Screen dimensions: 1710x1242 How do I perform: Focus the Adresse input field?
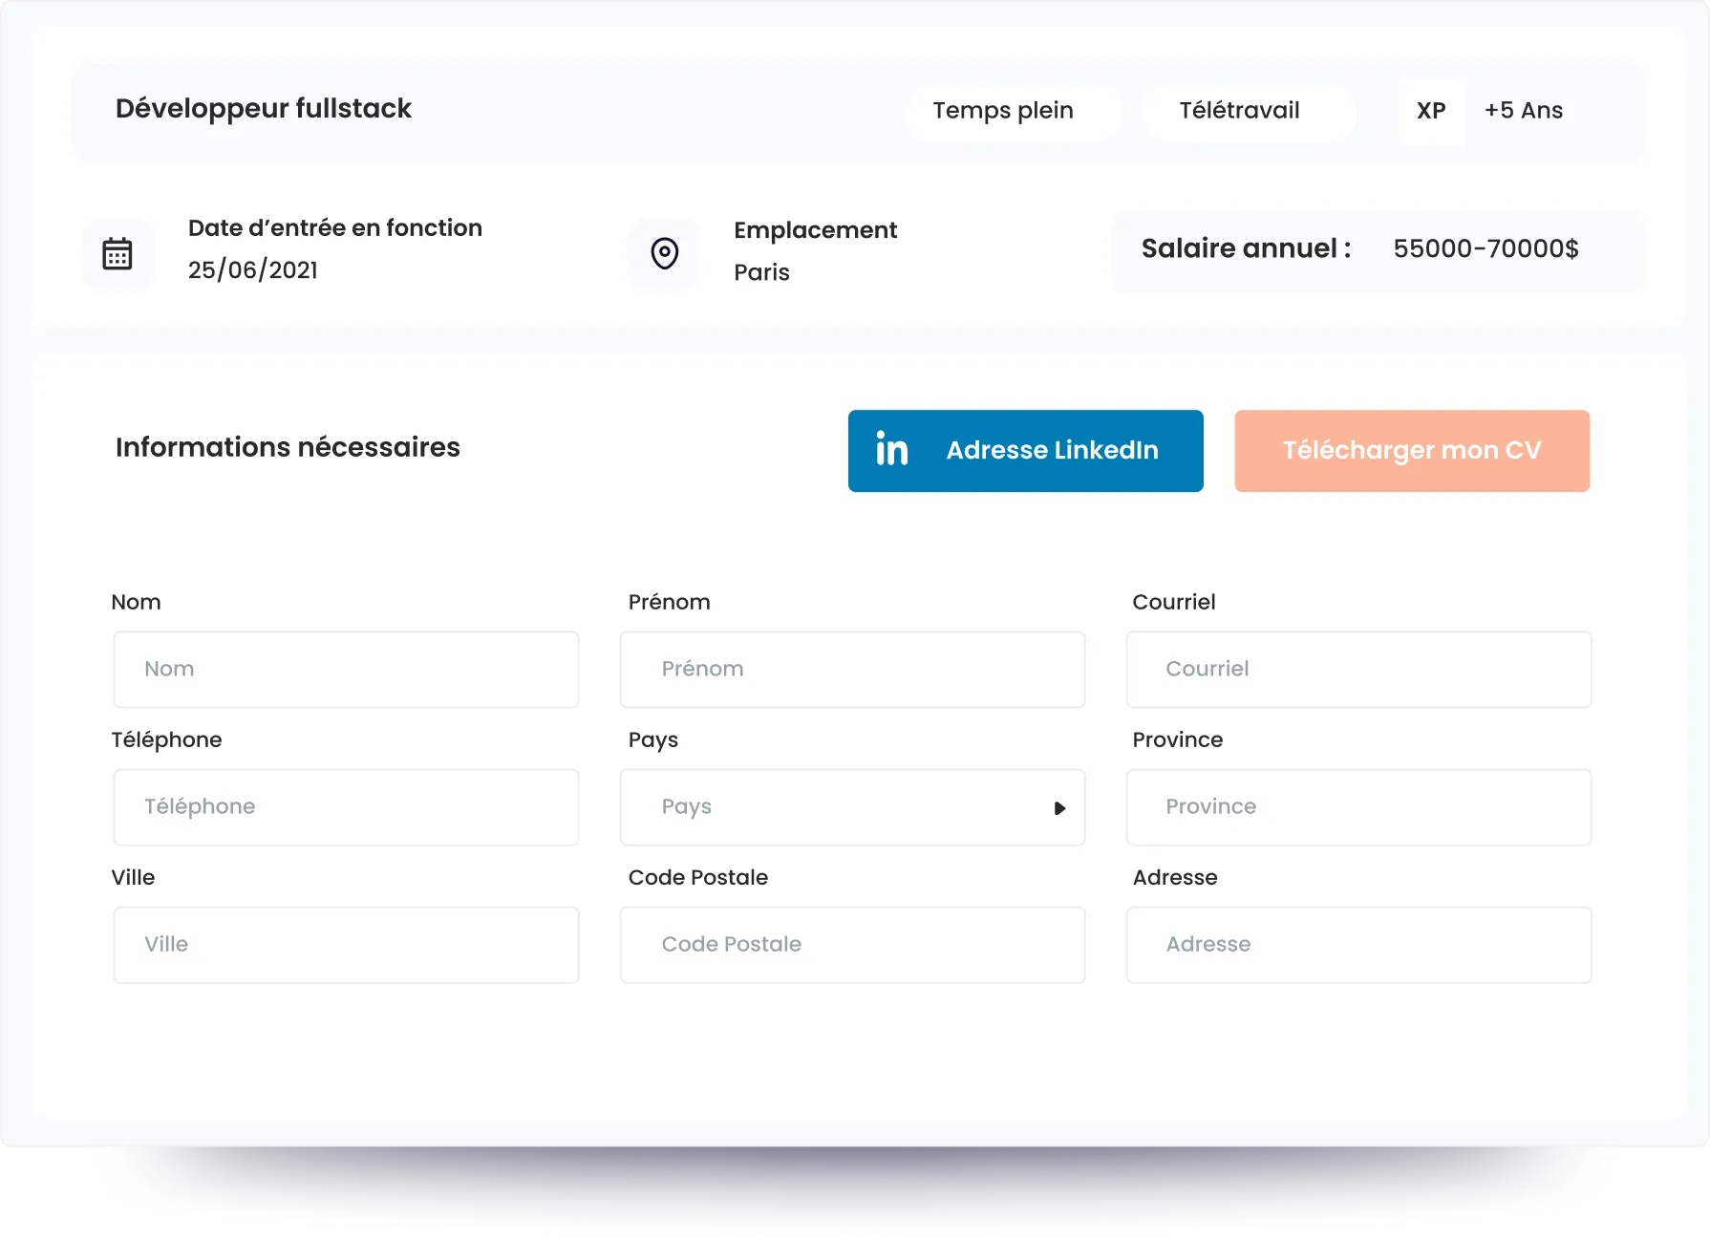(1358, 945)
